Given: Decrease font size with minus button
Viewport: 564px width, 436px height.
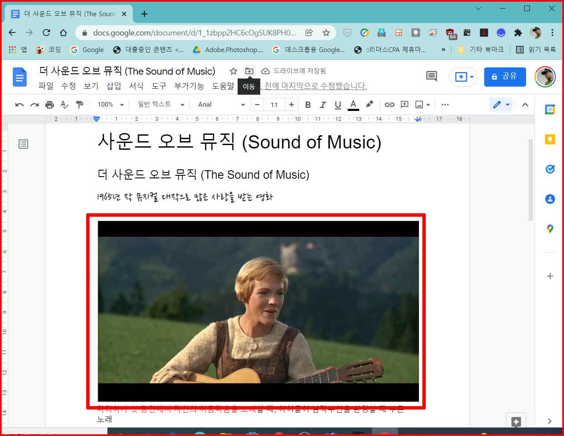Looking at the screenshot, I should pos(257,105).
